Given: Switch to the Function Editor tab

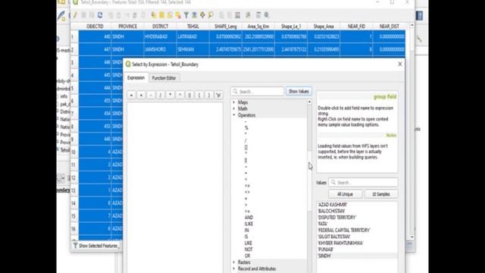Looking at the screenshot, I should point(164,78).
